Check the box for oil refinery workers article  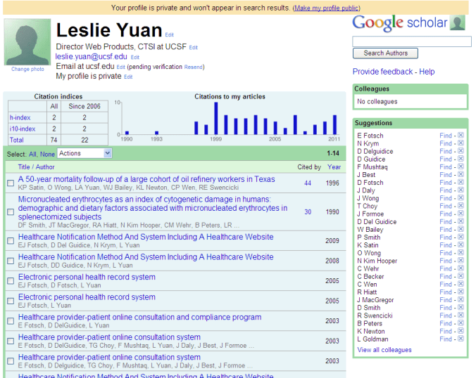(x=11, y=183)
